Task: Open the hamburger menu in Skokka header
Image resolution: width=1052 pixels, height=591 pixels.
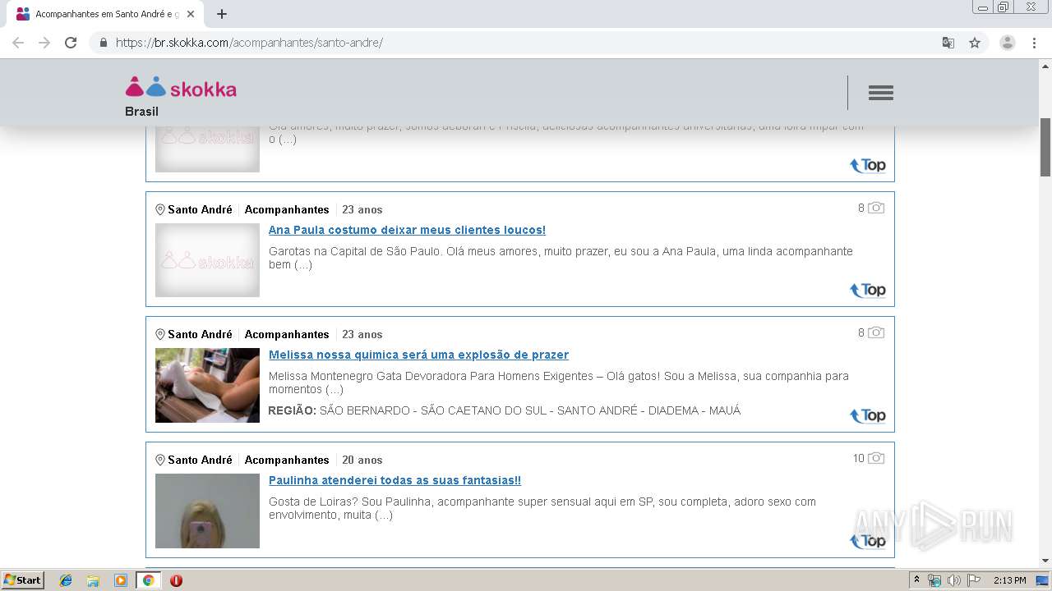Action: 880,93
